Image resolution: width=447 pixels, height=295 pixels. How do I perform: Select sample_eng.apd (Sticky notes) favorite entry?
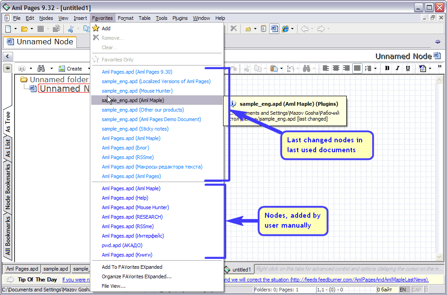[x=156, y=129]
